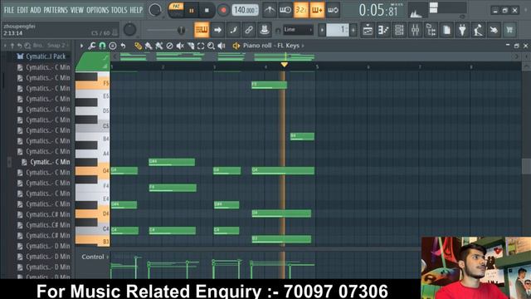Open the Playlist window
This screenshot has width=531, height=299.
(x=368, y=30)
